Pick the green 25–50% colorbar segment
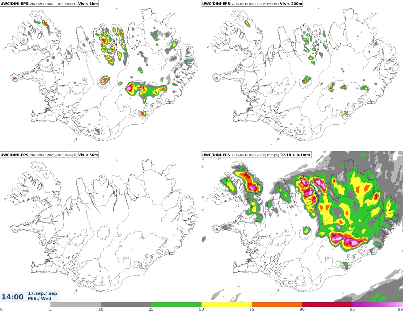Viewport: 403px width, 312px height. tap(176, 304)
